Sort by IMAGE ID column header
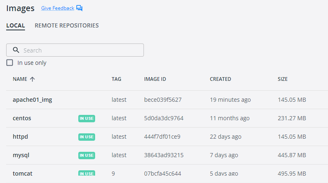328x183 pixels. click(155, 79)
